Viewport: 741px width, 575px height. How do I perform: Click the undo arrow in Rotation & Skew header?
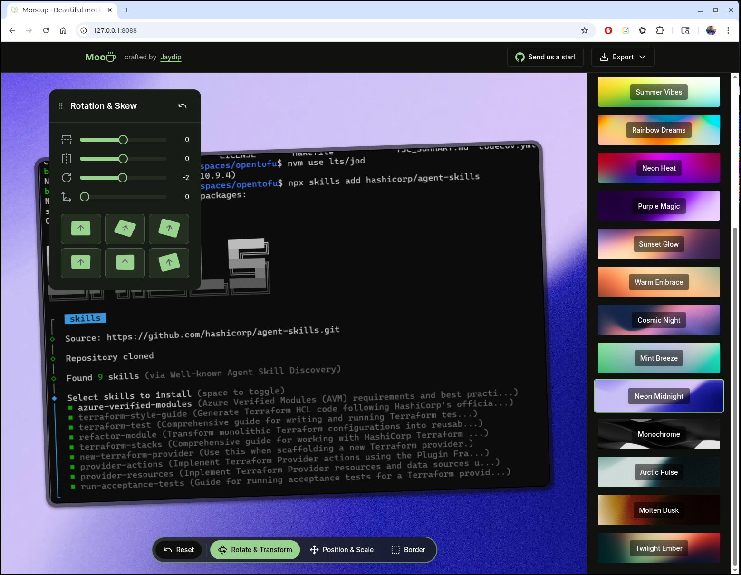pyautogui.click(x=182, y=106)
